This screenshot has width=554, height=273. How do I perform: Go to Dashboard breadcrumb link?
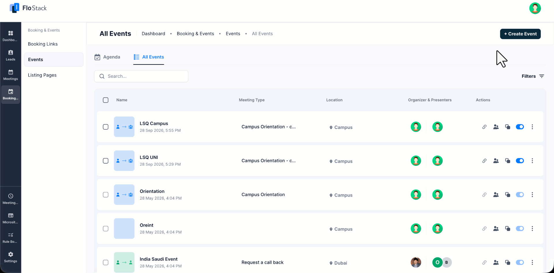(154, 34)
